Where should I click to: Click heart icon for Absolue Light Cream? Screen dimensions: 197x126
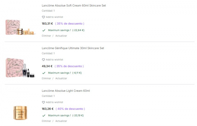click(43, 102)
